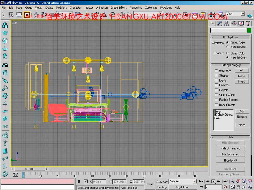
Task: Choose the Rectangular Selection Region tool
Action: point(19,15)
